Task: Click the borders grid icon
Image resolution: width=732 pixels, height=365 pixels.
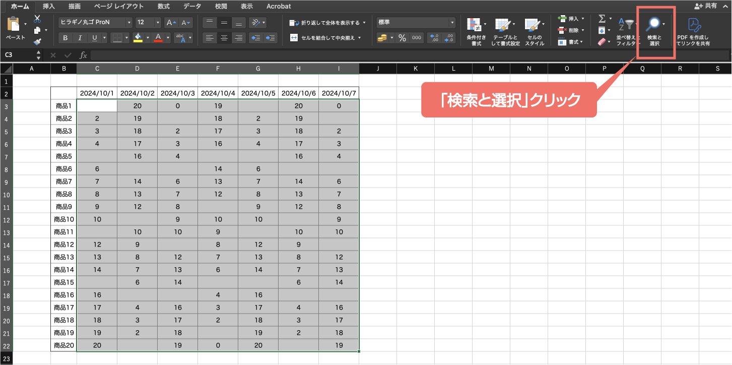Action: click(x=116, y=38)
